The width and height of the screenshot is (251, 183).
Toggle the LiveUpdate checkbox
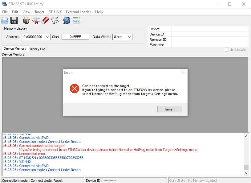pyautogui.click(x=227, y=50)
